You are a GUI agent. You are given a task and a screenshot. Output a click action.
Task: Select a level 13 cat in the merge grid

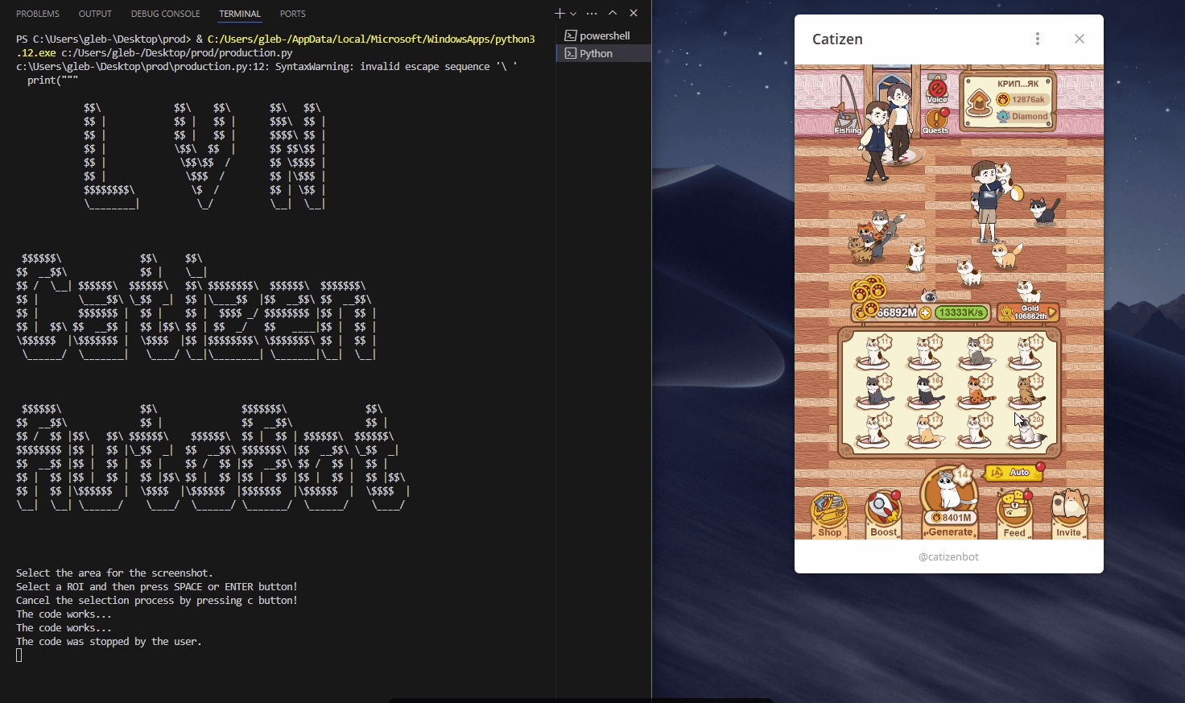click(x=1026, y=393)
